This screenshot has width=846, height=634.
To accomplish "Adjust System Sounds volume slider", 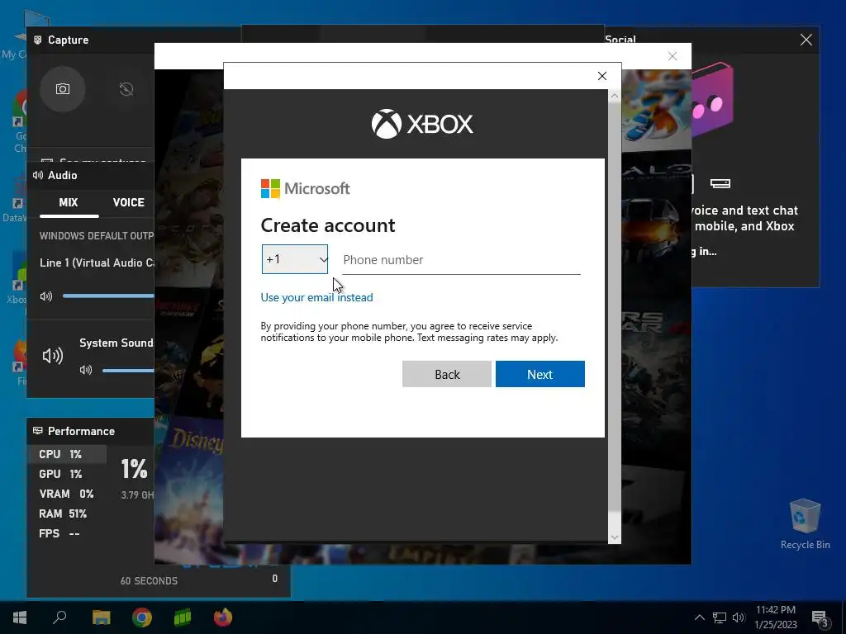I will [128, 370].
